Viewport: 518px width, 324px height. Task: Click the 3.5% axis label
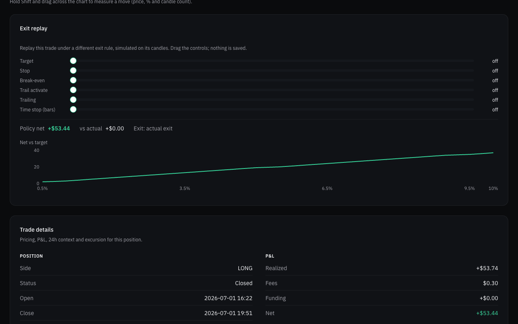click(x=185, y=188)
